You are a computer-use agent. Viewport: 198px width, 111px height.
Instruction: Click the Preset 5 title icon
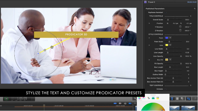point(145,2)
